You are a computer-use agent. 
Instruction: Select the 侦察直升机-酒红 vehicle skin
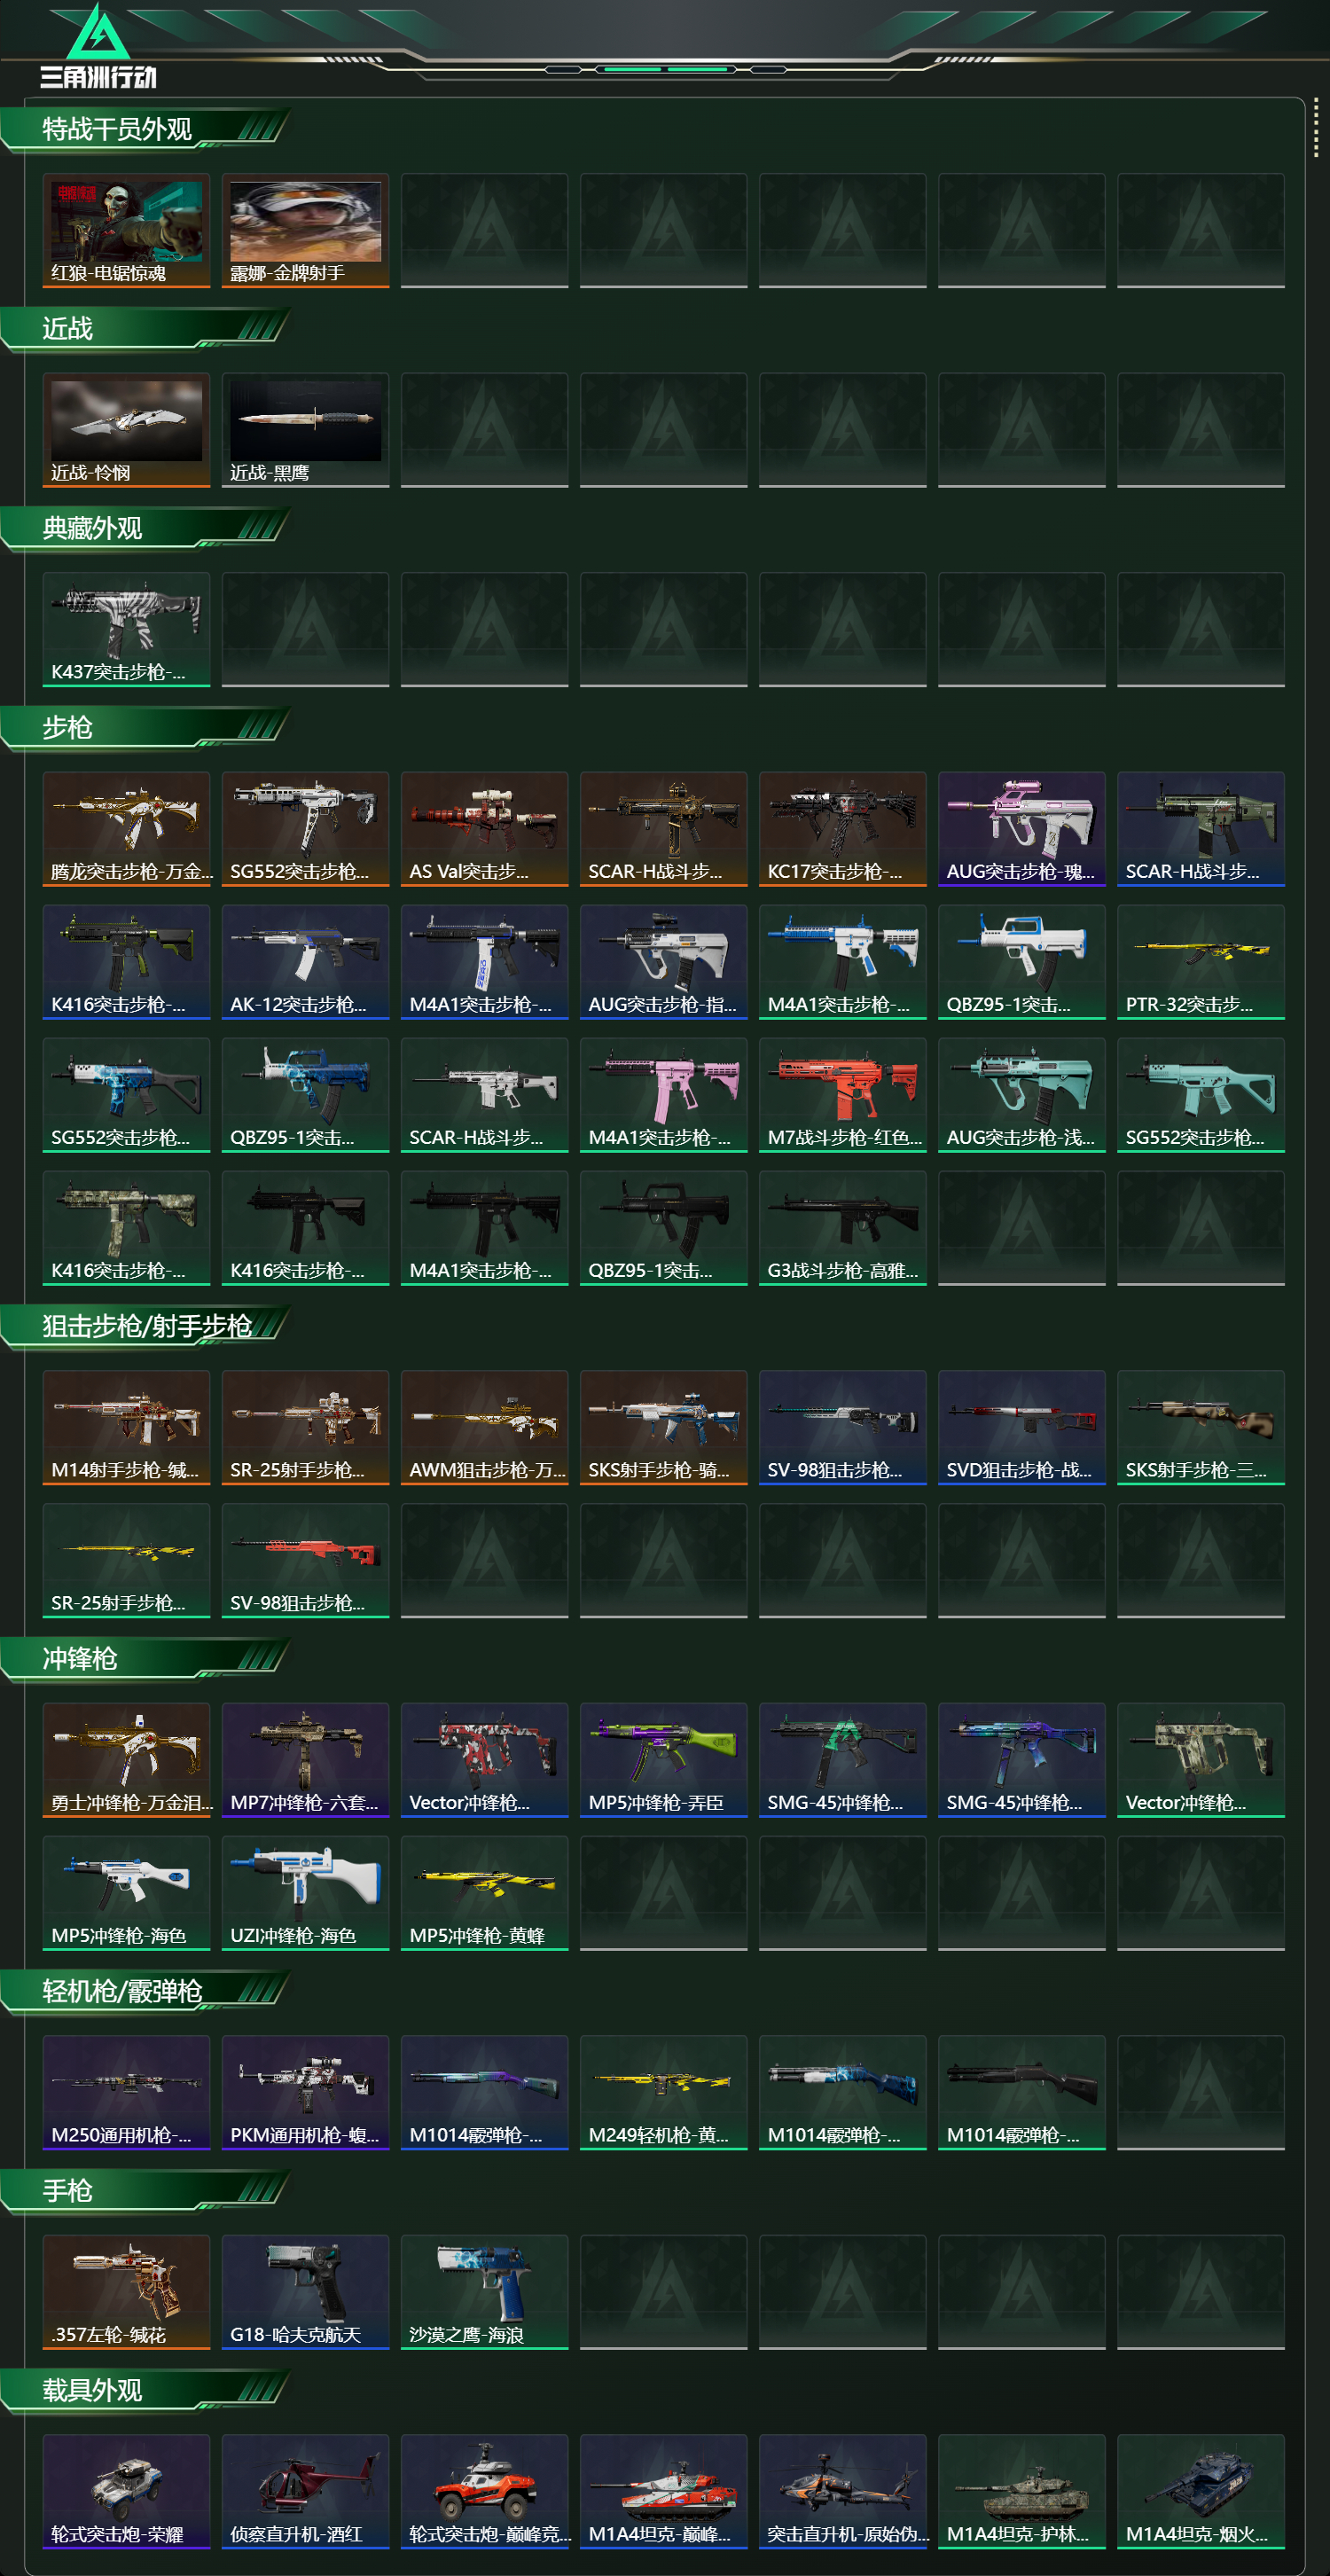point(305,2490)
